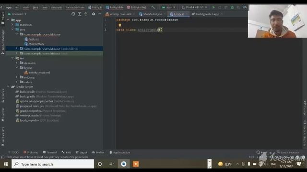Click the apply changes rerun icon beside Run
This screenshot has width=307, height=172.
[220, 8]
